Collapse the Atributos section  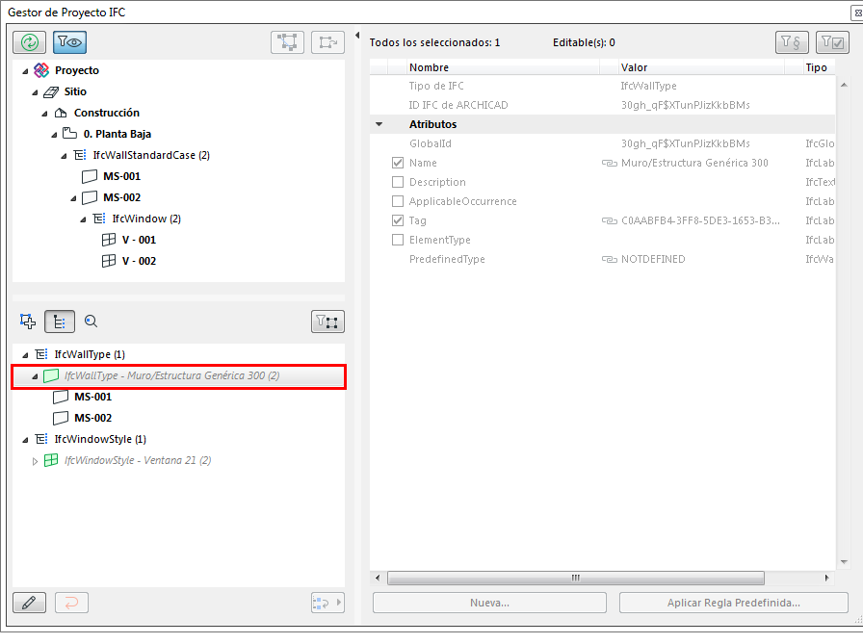coord(379,124)
